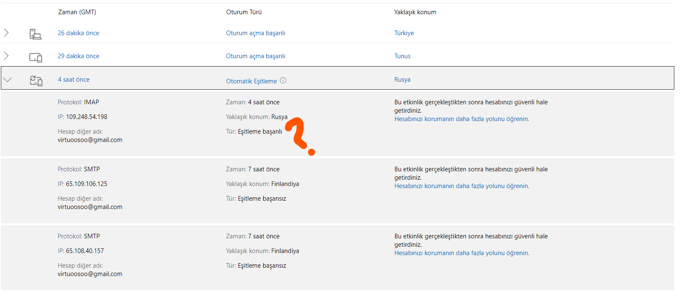Select the Tunus location link
The height and width of the screenshot is (297, 697).
pyautogui.click(x=402, y=56)
